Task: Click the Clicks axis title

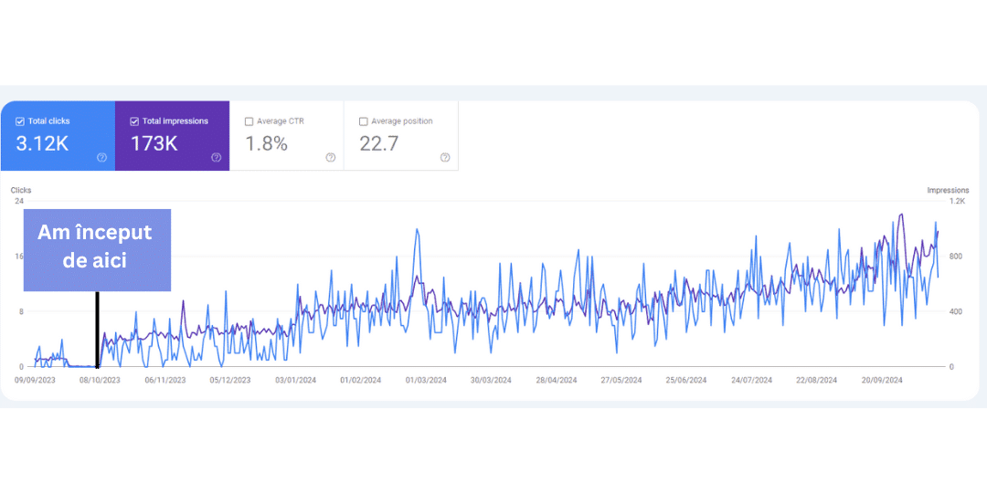Action: coord(21,191)
